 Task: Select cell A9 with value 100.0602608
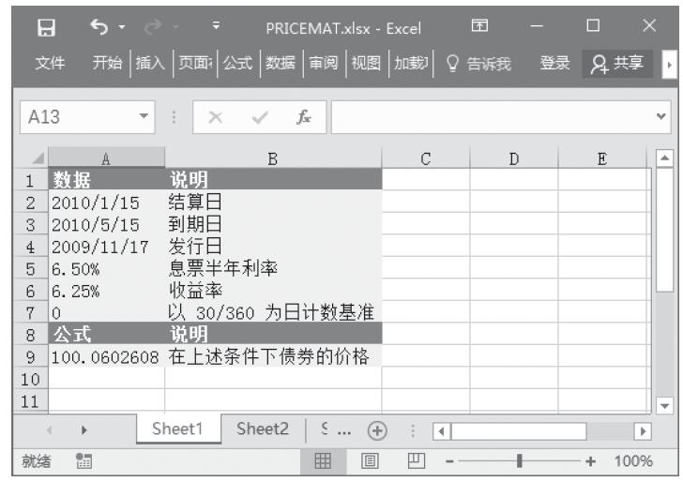click(x=105, y=356)
